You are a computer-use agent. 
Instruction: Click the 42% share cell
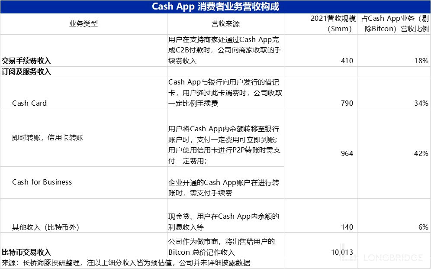[421, 153]
